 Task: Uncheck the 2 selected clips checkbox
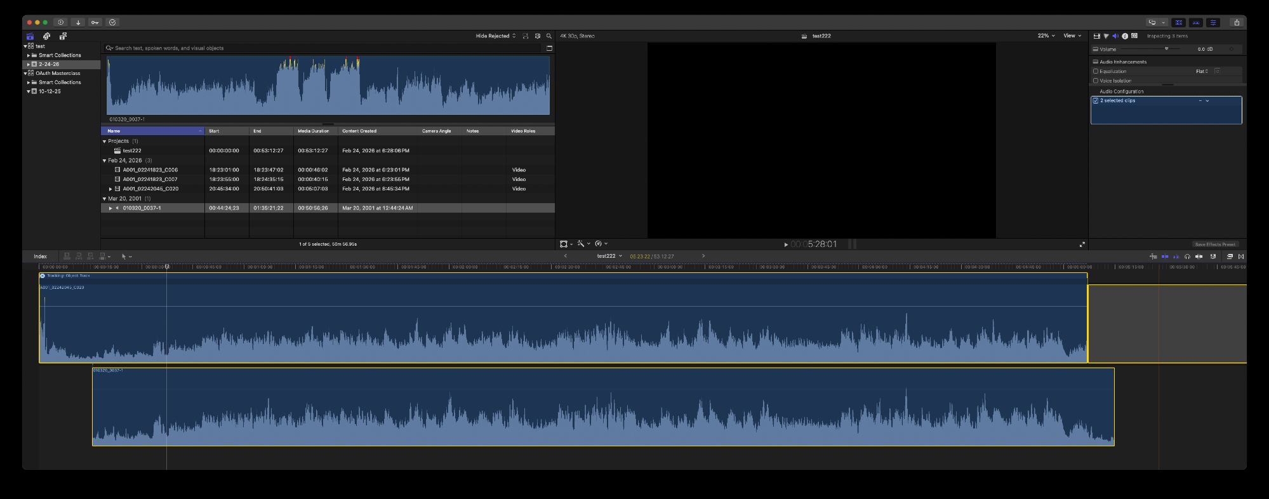pyautogui.click(x=1096, y=101)
